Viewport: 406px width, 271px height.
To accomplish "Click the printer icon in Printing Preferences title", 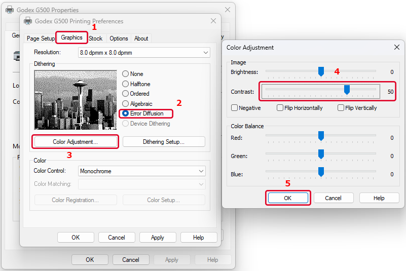I will point(28,21).
